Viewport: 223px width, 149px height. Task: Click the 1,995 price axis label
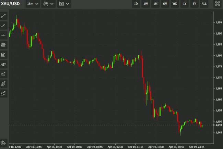coord(219,22)
